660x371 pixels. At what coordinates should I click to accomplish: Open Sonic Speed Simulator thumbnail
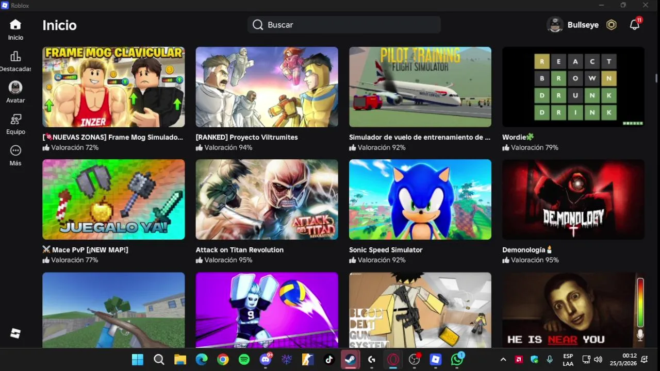[420, 199]
